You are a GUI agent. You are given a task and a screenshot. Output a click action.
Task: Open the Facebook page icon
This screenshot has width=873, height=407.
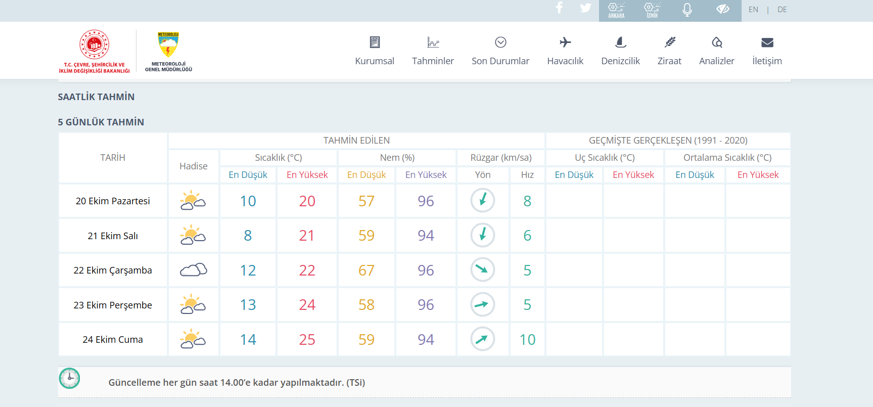(x=559, y=8)
